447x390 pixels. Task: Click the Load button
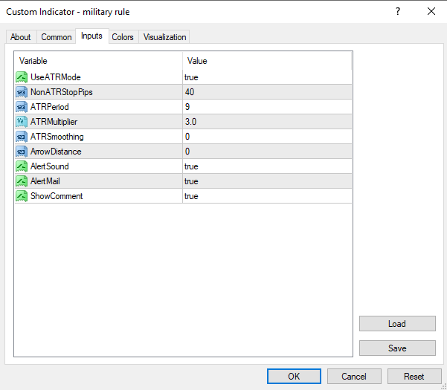397,324
